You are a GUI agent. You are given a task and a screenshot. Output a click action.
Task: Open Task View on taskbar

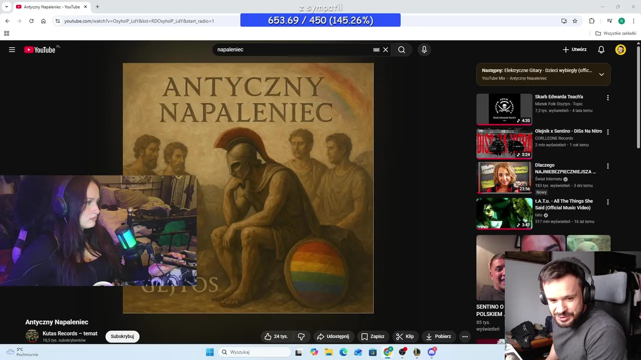298,352
